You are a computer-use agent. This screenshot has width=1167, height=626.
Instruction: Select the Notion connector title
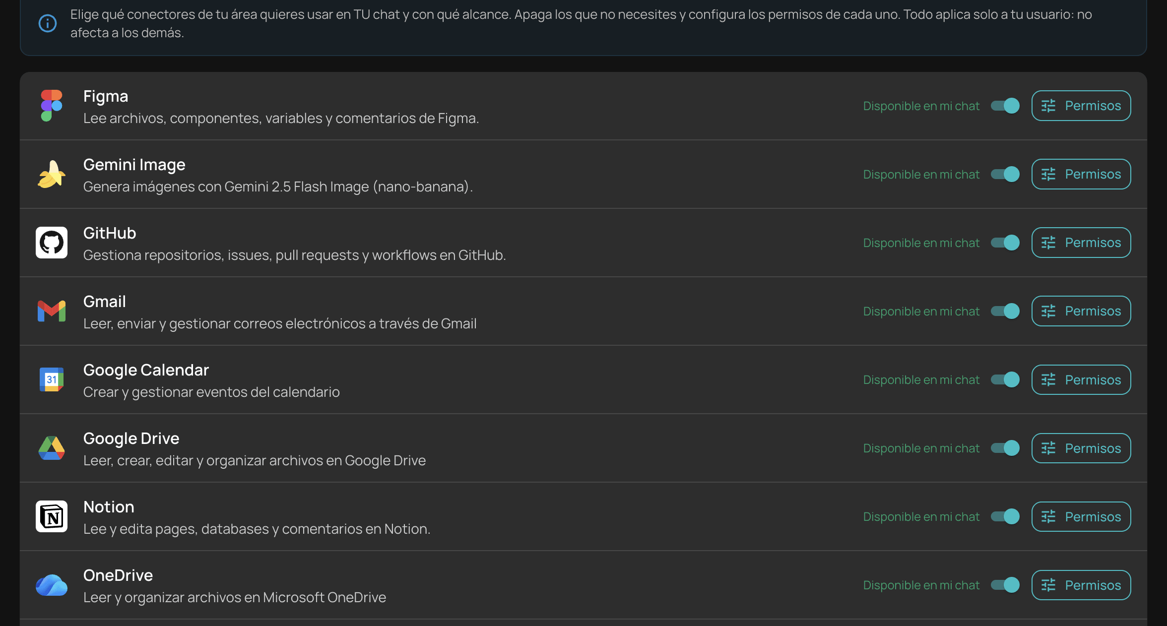[109, 507]
